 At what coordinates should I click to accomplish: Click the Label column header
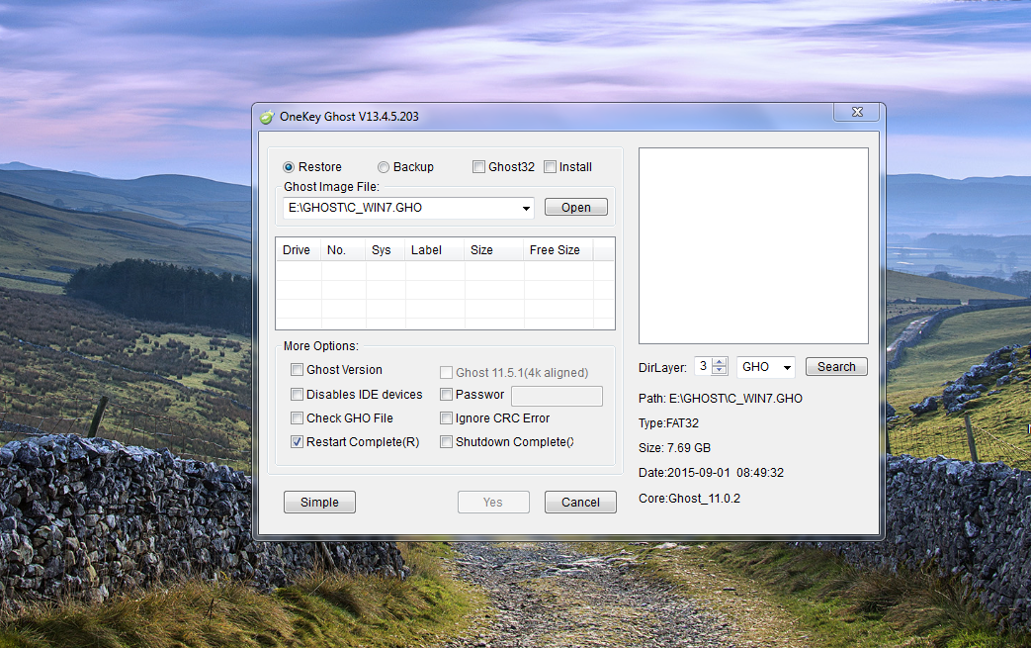pos(435,250)
